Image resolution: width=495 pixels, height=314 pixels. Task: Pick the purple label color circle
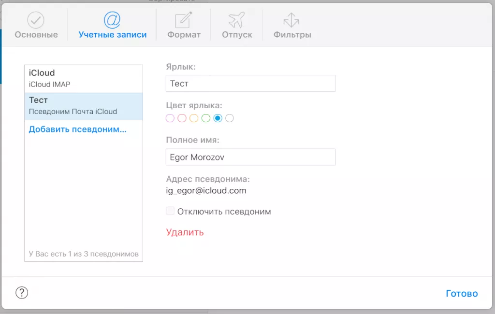(x=170, y=118)
